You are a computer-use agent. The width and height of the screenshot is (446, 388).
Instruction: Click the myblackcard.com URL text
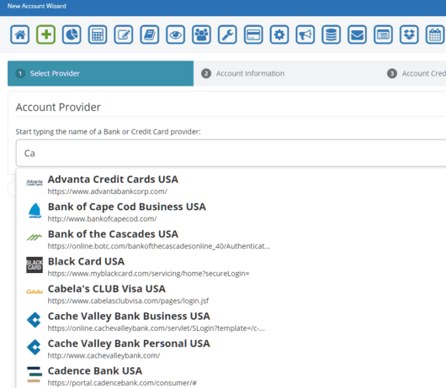pyautogui.click(x=148, y=274)
